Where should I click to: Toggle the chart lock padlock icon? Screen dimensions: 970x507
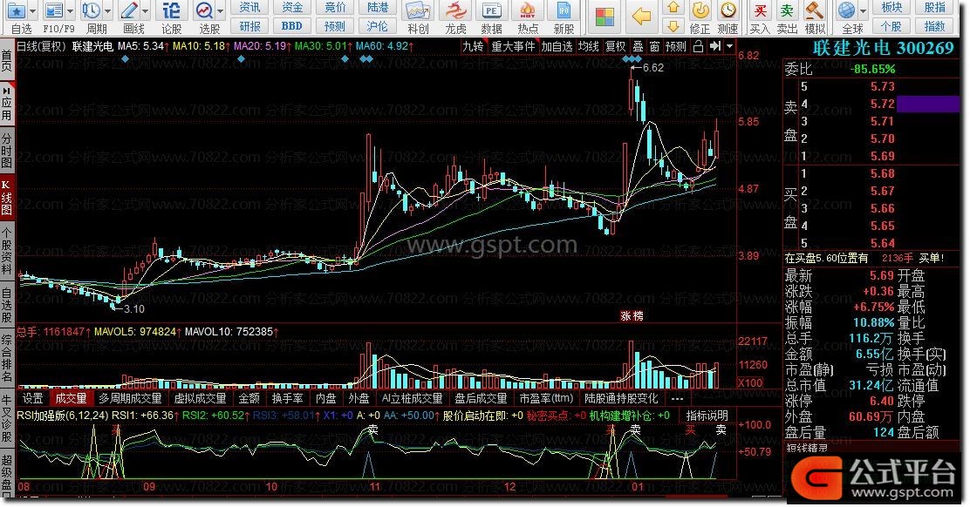(699, 46)
